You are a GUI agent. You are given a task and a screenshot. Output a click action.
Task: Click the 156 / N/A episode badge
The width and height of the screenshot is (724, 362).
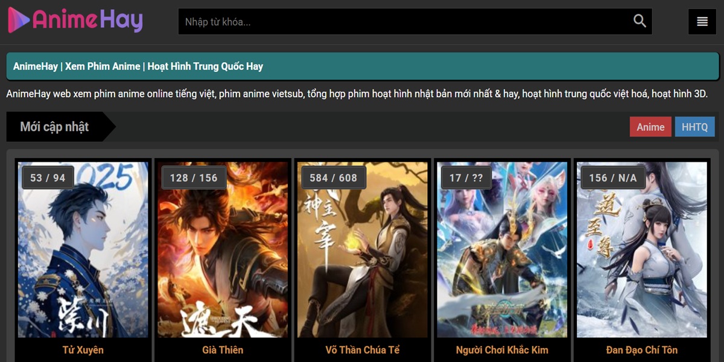(x=613, y=177)
